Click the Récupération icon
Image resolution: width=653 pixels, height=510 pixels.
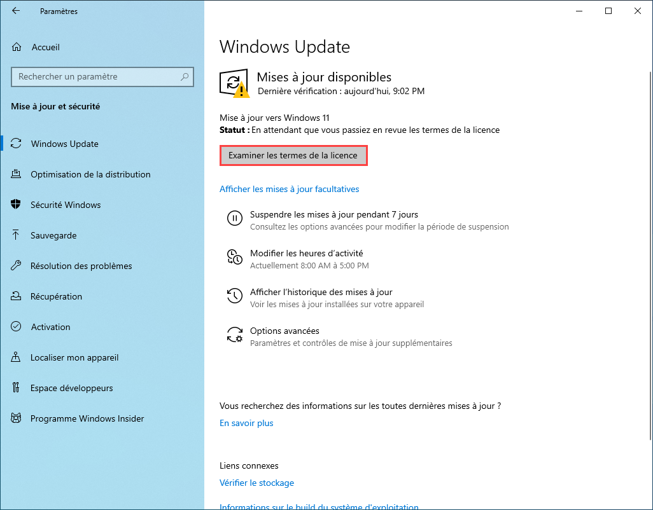click(16, 296)
